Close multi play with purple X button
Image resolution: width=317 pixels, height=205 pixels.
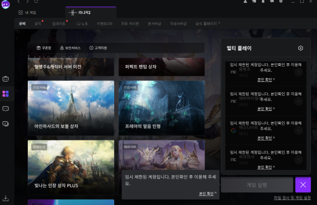[303, 185]
